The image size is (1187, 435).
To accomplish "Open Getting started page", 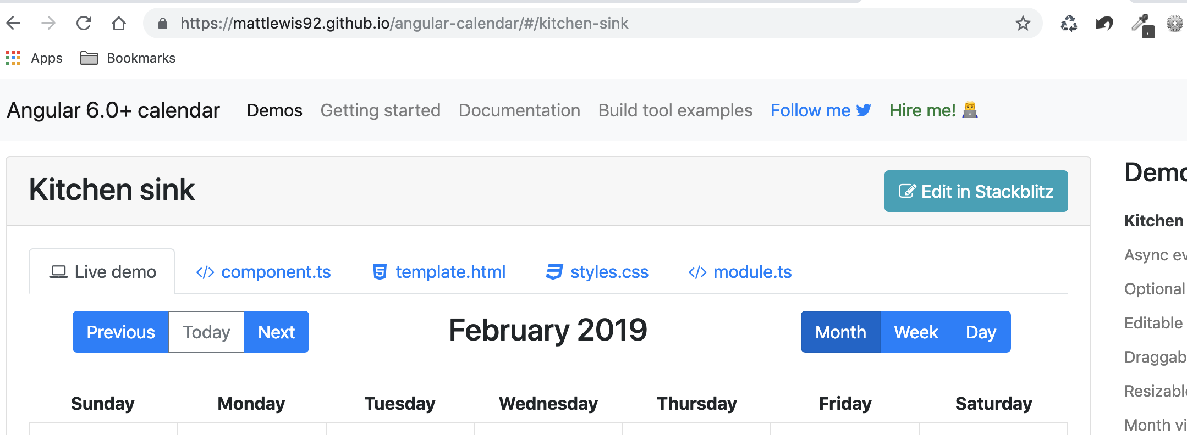I will pyautogui.click(x=381, y=110).
